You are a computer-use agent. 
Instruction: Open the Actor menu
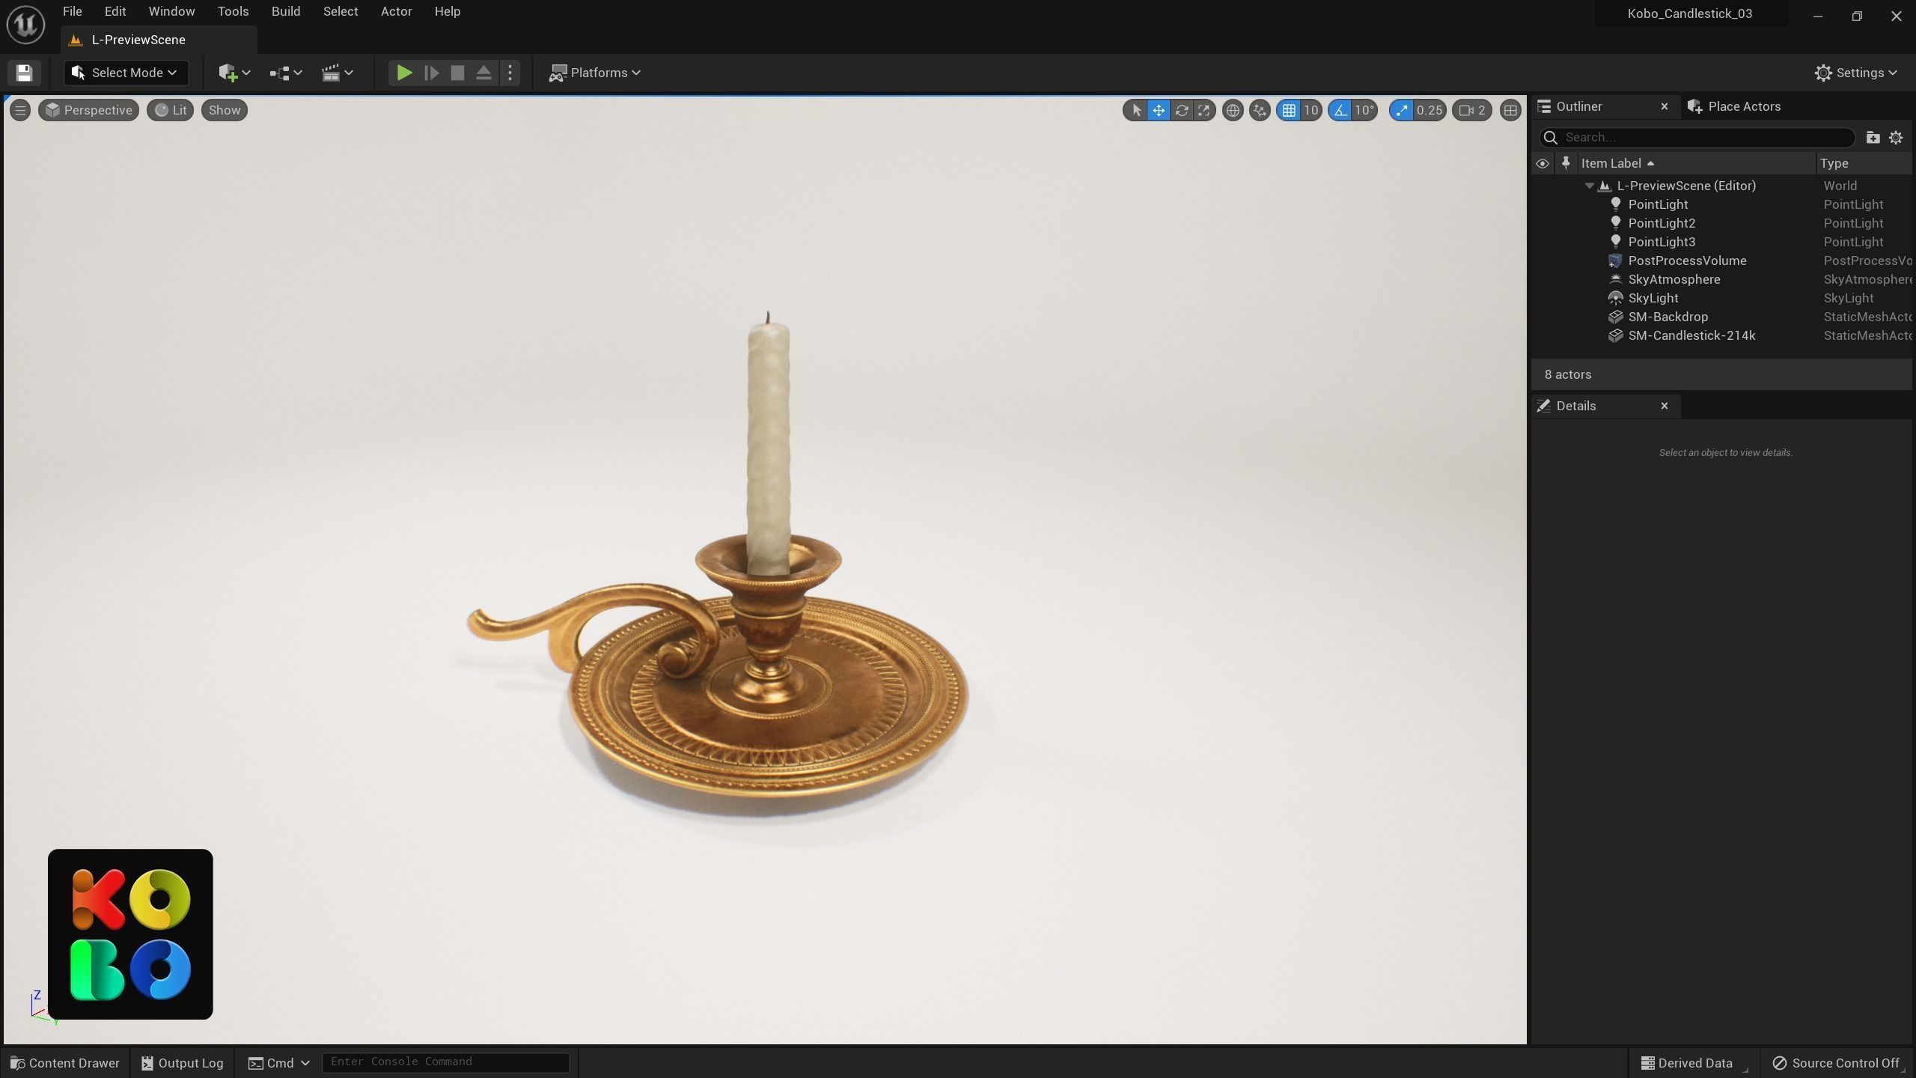[396, 11]
